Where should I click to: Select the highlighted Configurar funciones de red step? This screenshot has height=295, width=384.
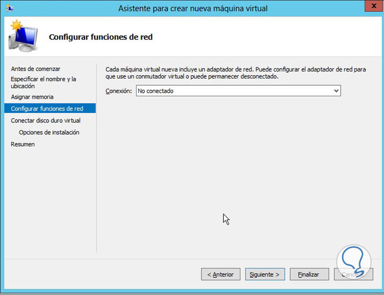tap(47, 108)
